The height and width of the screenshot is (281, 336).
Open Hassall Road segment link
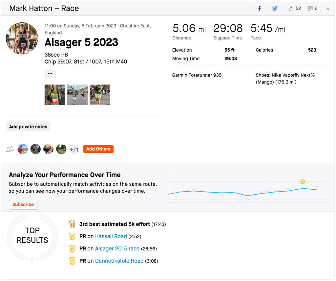111,236
